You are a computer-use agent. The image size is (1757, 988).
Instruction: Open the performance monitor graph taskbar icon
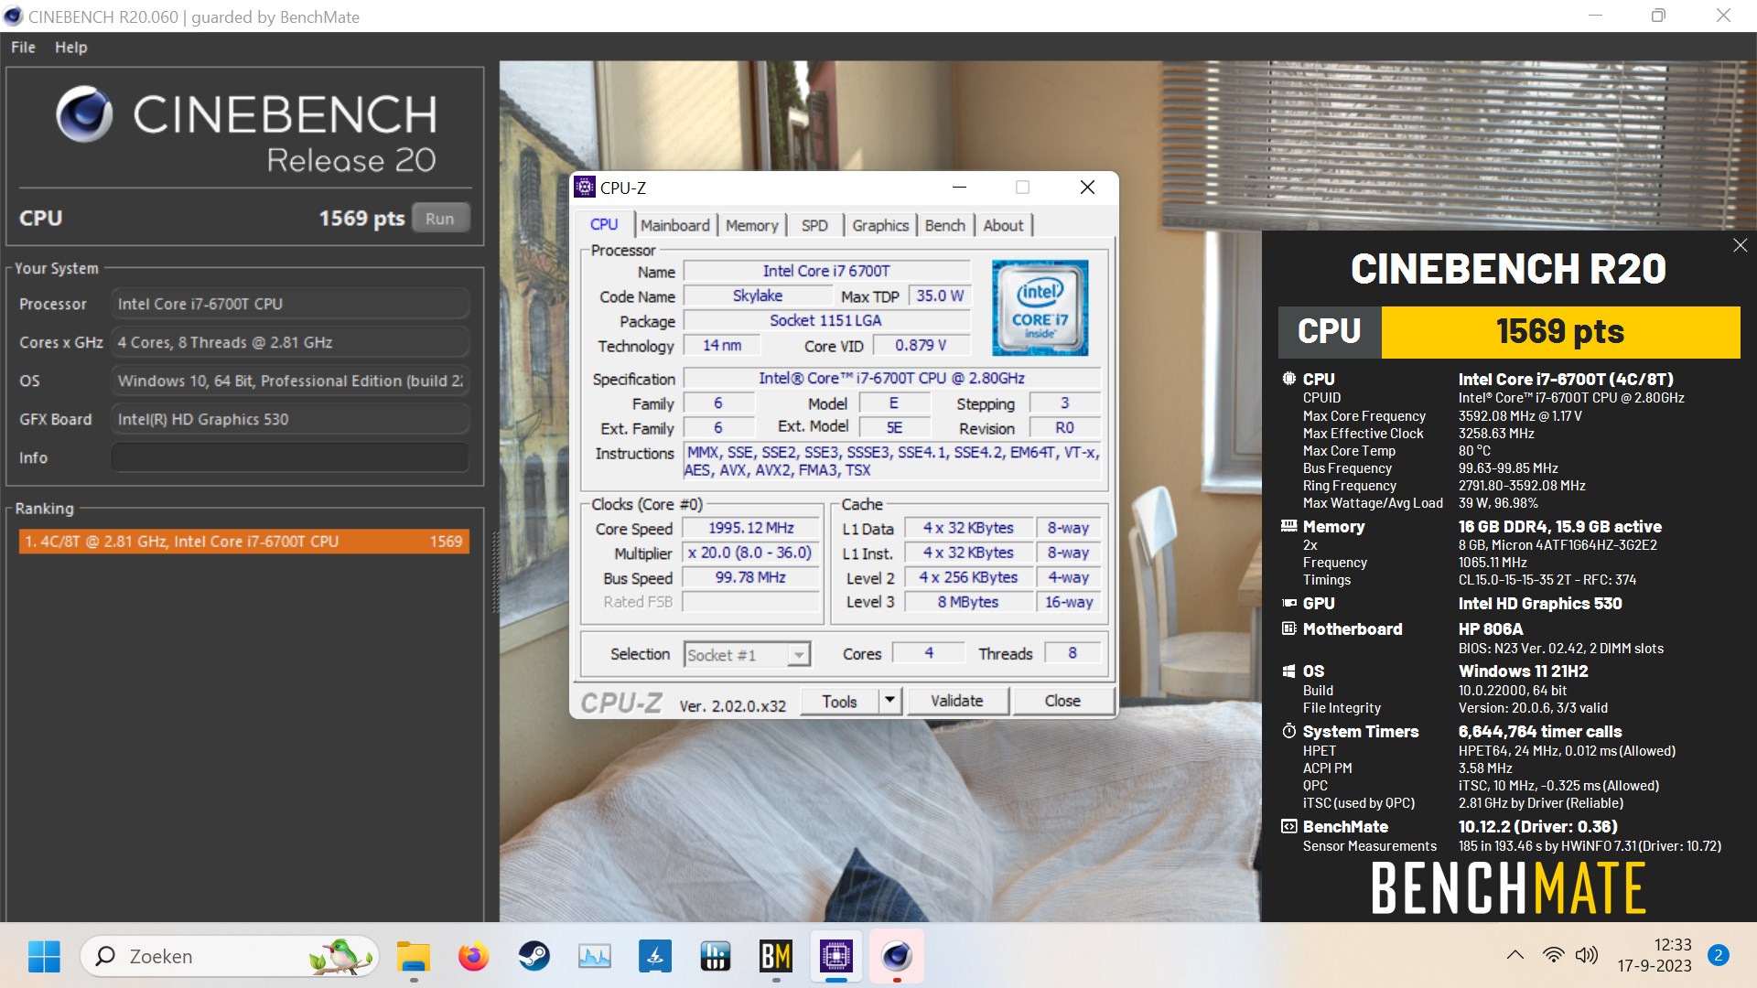594,957
